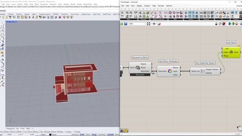Expand the Structure ribbon panel bar

(x=207, y=19)
